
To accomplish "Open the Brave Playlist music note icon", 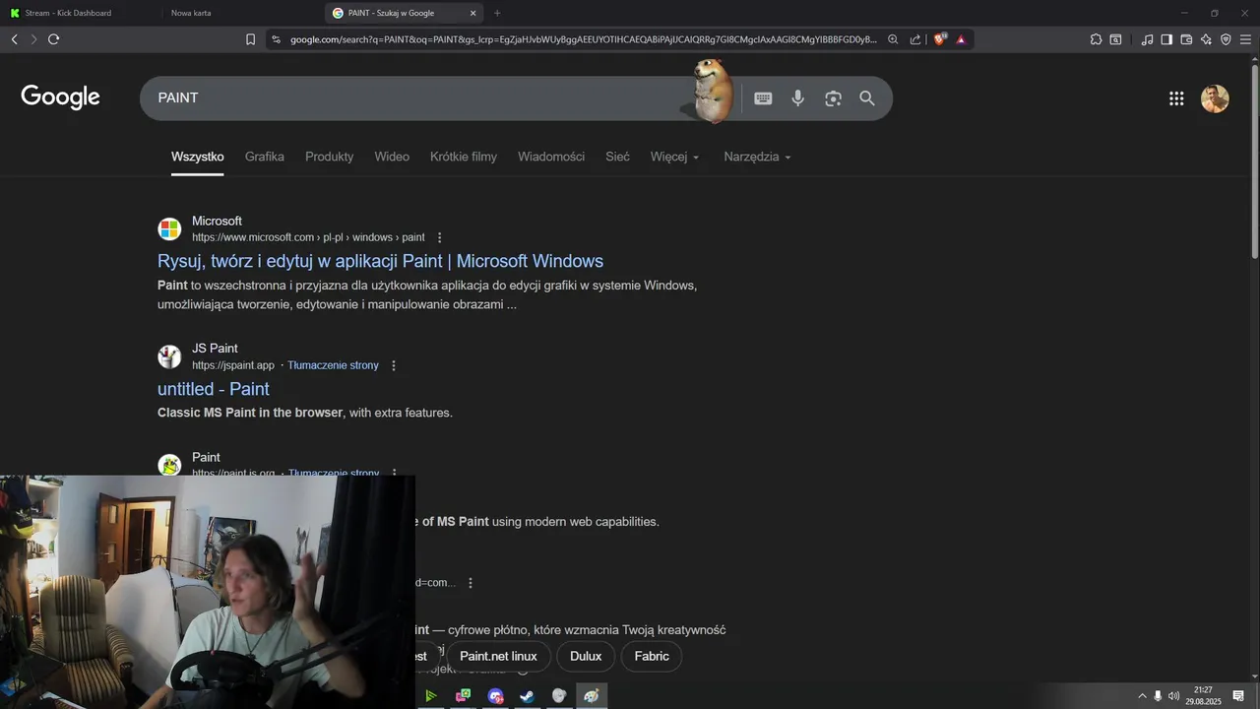I will click(1147, 39).
